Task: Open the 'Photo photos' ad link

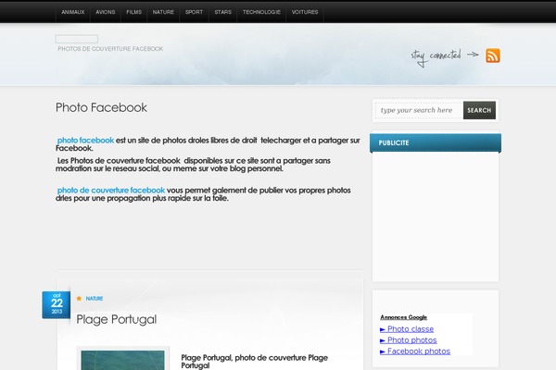Action: coord(408,340)
